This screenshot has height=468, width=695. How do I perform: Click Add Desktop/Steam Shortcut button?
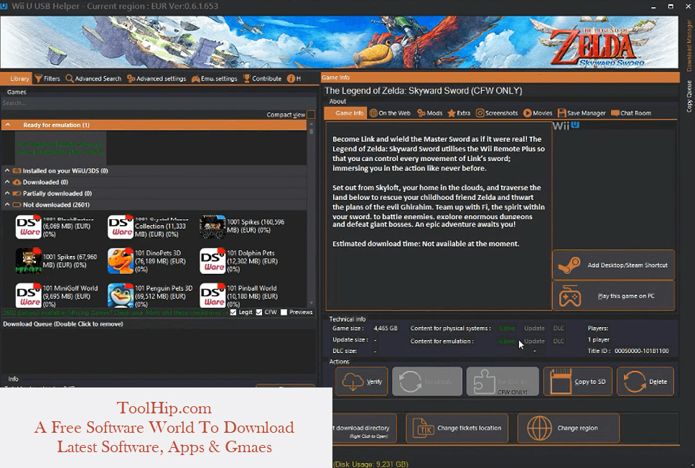(613, 265)
